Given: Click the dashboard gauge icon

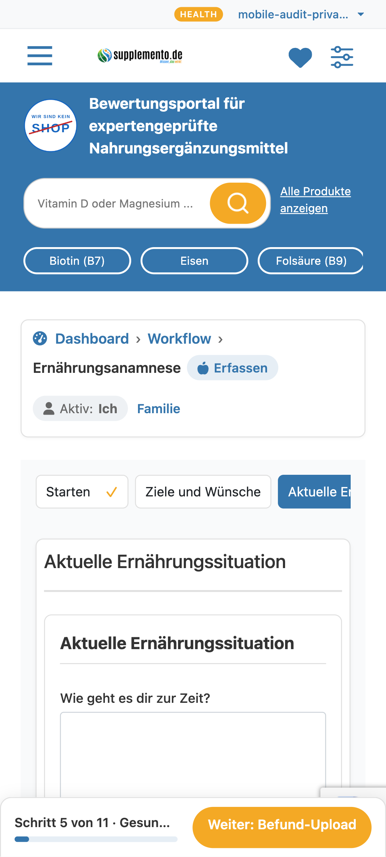Looking at the screenshot, I should 40,339.
